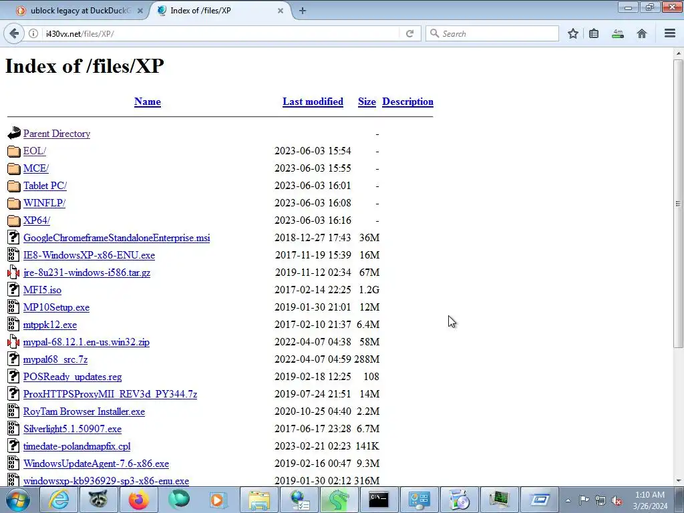Click the folder icon beside WINFLP/

(13, 203)
